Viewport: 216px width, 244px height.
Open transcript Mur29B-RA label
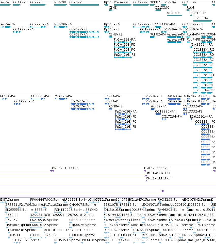63,24
